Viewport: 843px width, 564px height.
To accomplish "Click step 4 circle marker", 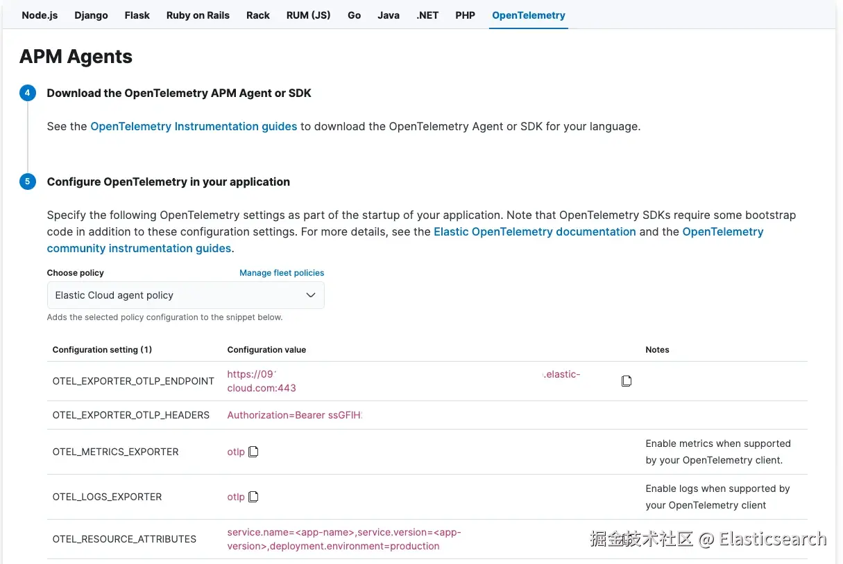I will pyautogui.click(x=28, y=93).
